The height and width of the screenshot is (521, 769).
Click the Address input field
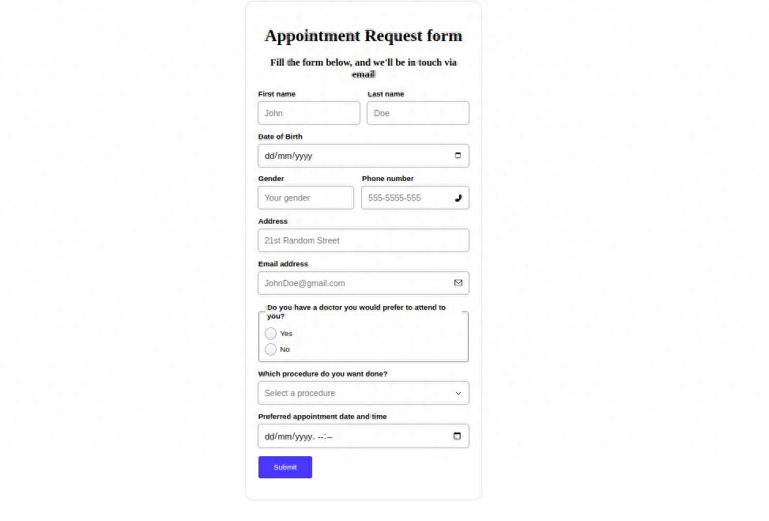pyautogui.click(x=363, y=240)
